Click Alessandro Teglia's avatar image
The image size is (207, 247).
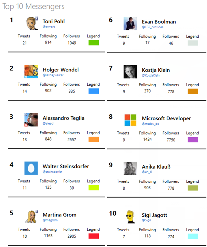[31, 120]
